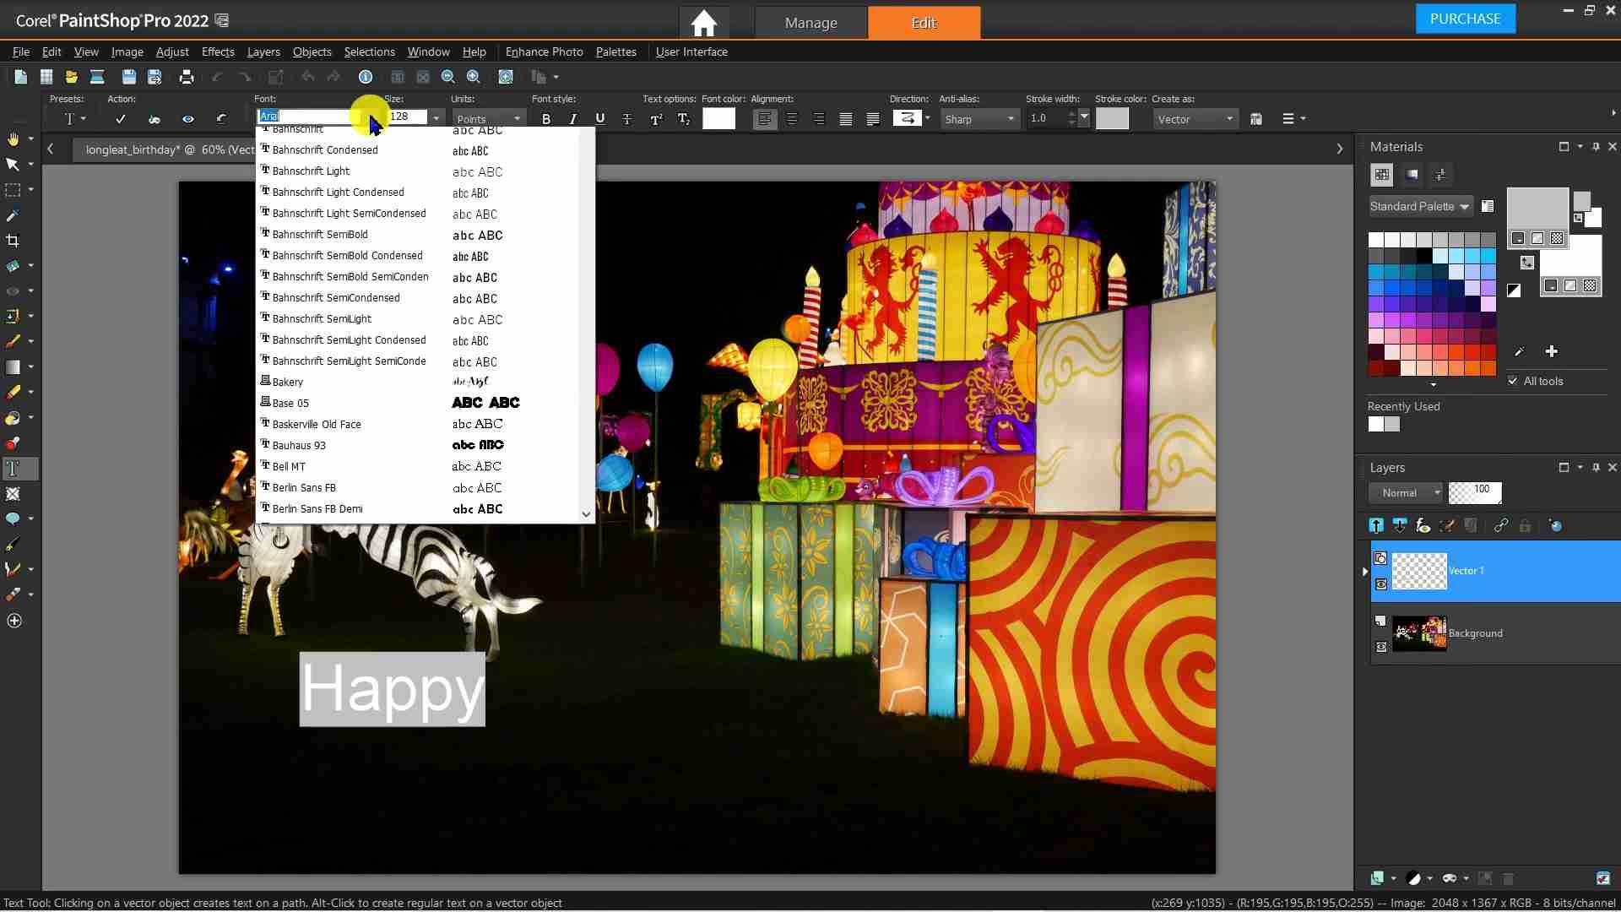Click the Link layers icon in Layers panel
This screenshot has width=1621, height=912.
1502,525
